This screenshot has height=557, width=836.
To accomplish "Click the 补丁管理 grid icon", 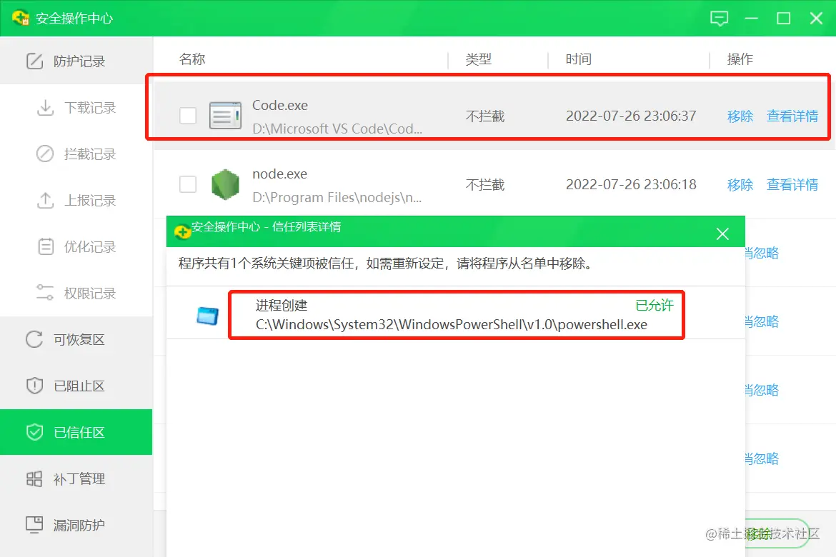I will pyautogui.click(x=34, y=478).
